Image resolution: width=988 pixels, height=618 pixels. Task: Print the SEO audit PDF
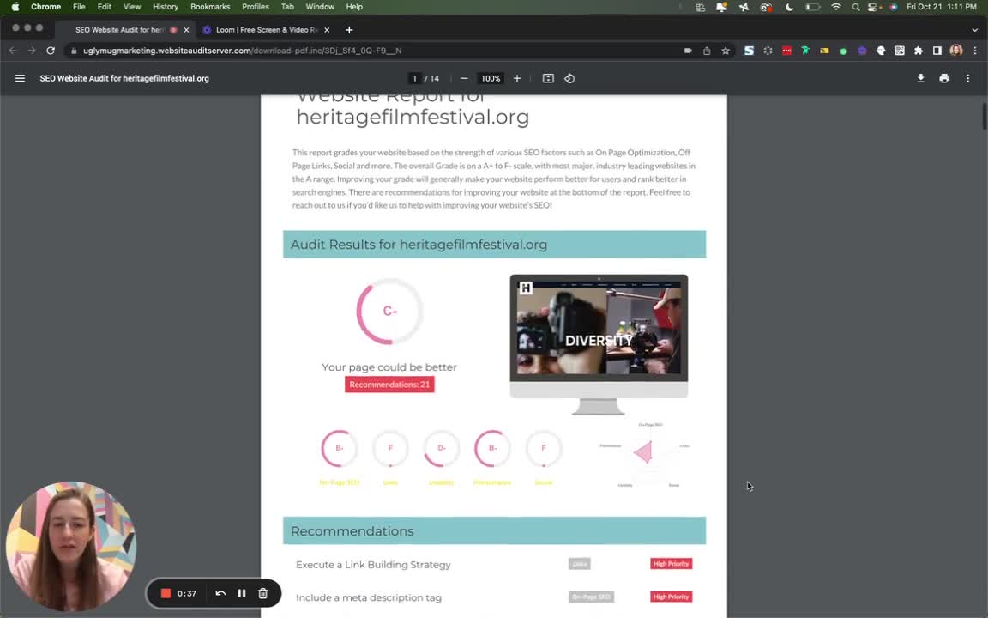tap(944, 78)
